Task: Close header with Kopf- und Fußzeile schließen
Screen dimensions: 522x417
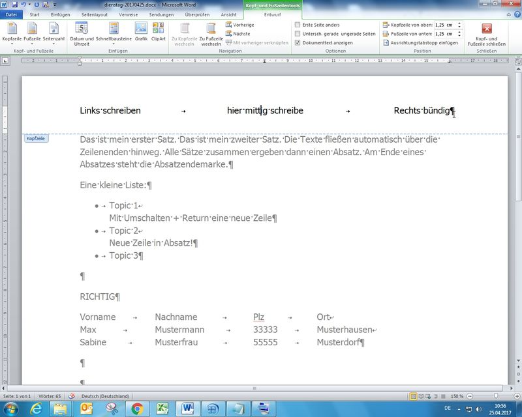Action: [x=486, y=33]
